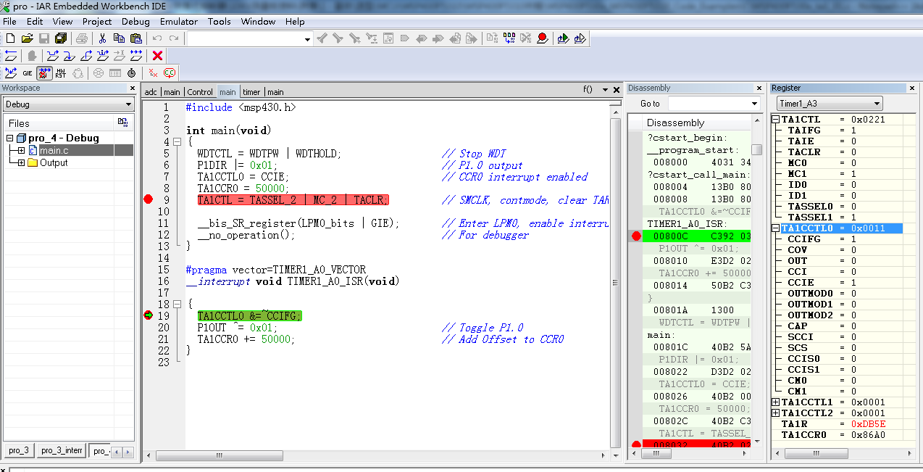Stop debugging with the red X icon
The width and height of the screenshot is (923, 472).
click(157, 56)
